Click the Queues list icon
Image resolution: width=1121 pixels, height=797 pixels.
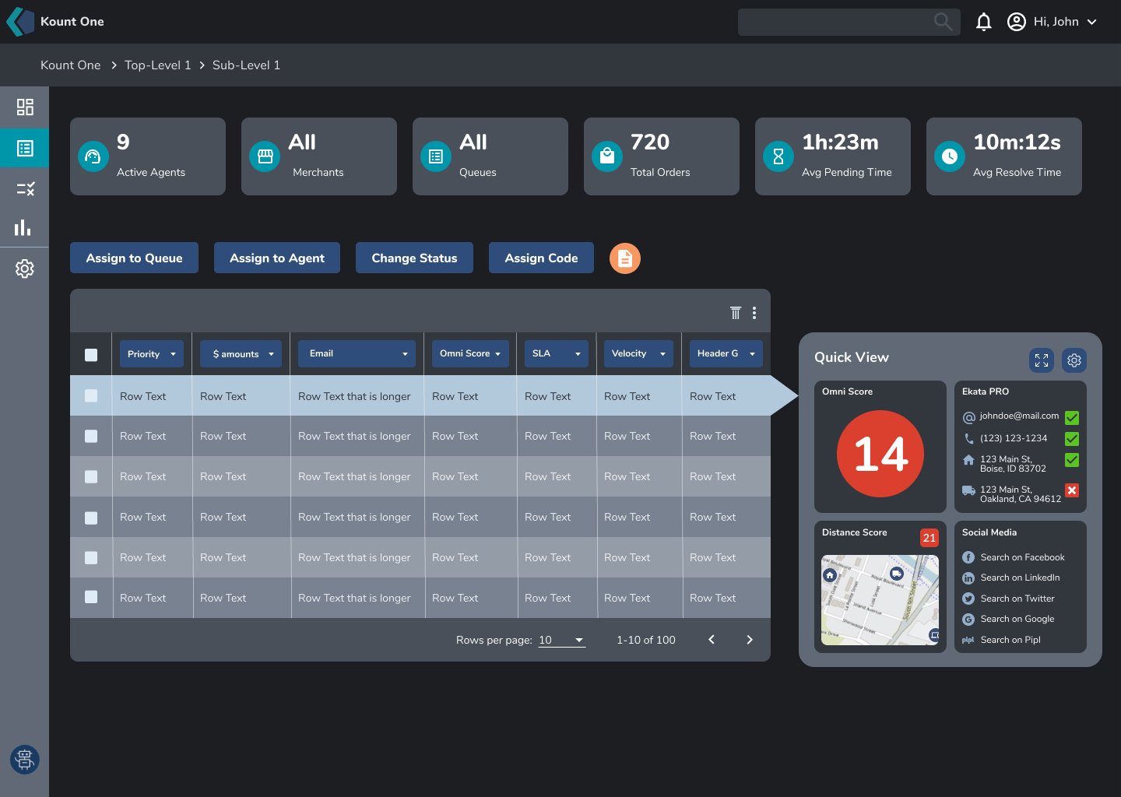point(436,156)
